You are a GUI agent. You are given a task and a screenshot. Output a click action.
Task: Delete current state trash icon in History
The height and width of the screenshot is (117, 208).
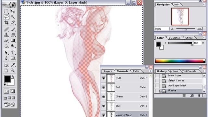point(199,95)
